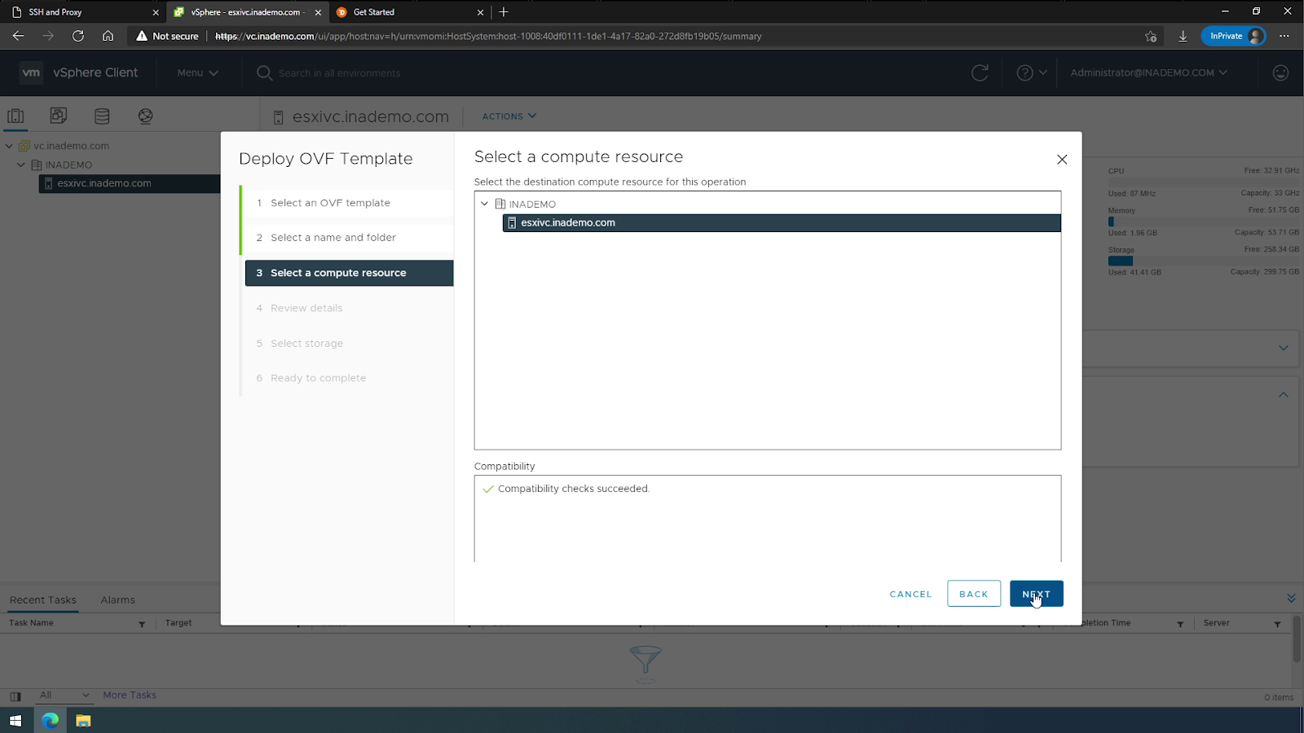Screen dimensions: 1304x733
Task: Go to step 1 Select an OVF template
Action: [x=349, y=203]
